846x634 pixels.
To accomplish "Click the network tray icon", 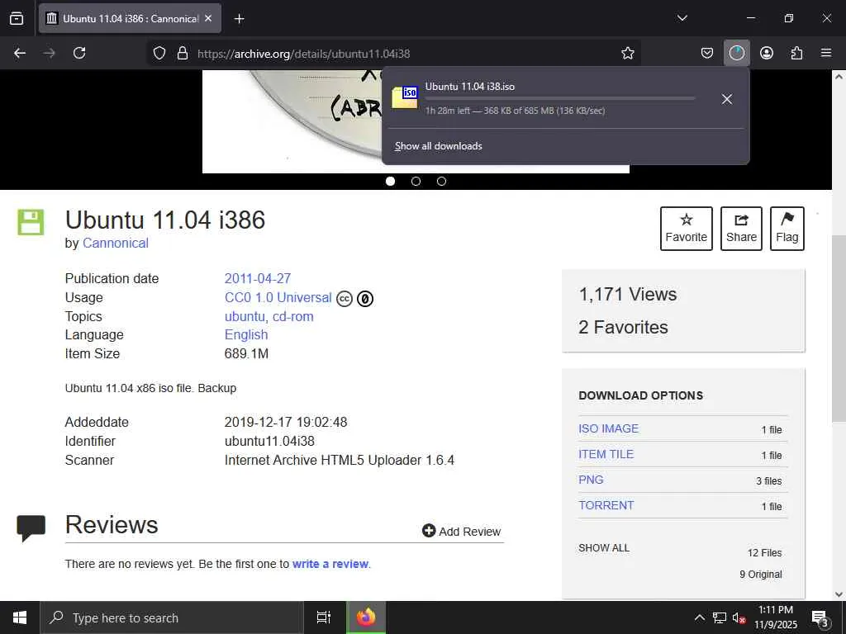I will click(x=720, y=617).
